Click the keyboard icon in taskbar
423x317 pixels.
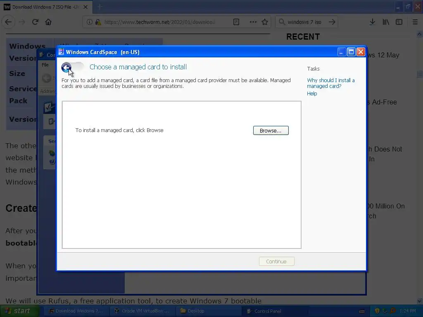coord(362,311)
